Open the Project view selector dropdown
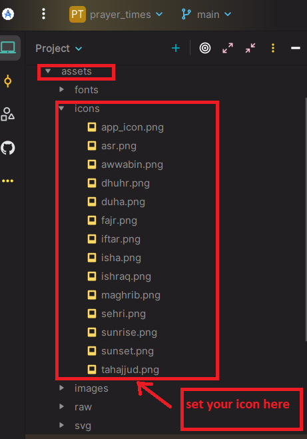307x439 pixels. click(x=59, y=49)
